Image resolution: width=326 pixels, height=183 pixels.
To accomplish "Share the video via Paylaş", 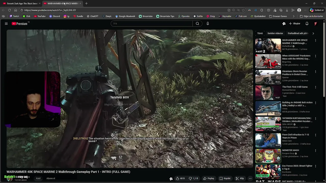I will (209, 178).
